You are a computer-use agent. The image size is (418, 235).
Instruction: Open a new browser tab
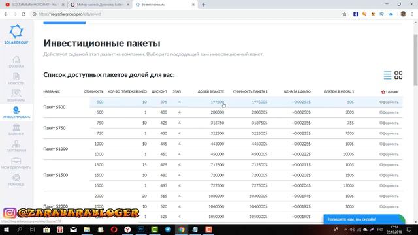pos(203,5)
